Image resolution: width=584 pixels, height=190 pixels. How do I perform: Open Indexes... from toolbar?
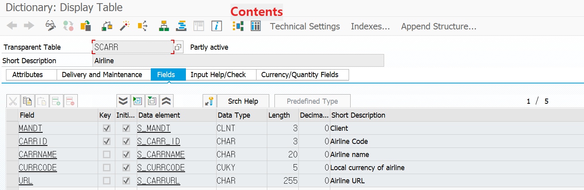coord(371,27)
